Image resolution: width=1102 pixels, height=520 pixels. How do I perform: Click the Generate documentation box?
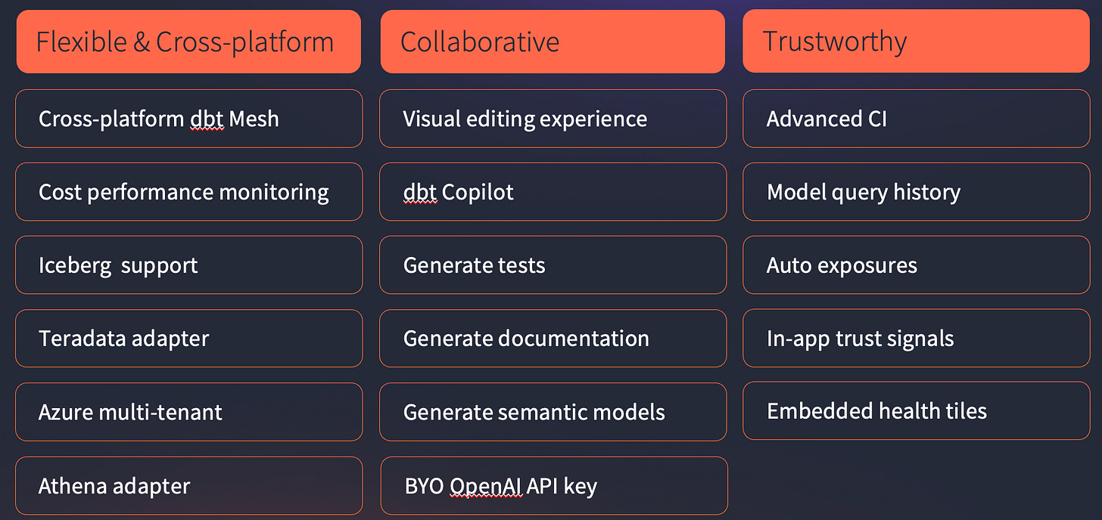coord(553,339)
